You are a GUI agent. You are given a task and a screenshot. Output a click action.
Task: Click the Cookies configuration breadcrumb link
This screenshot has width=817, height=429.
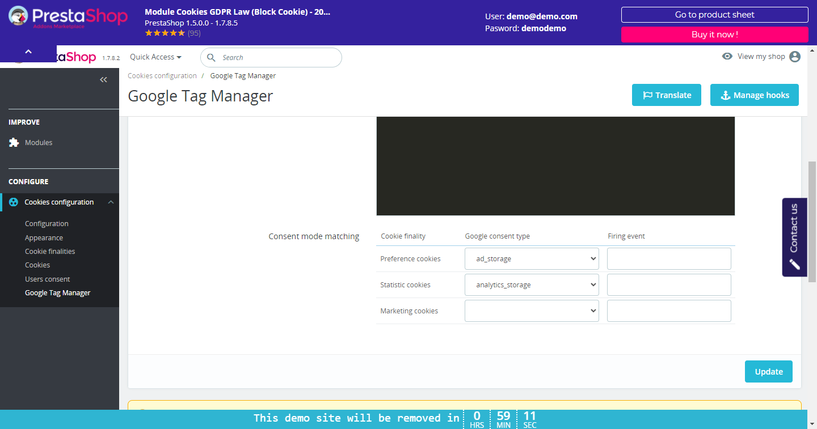(x=162, y=76)
